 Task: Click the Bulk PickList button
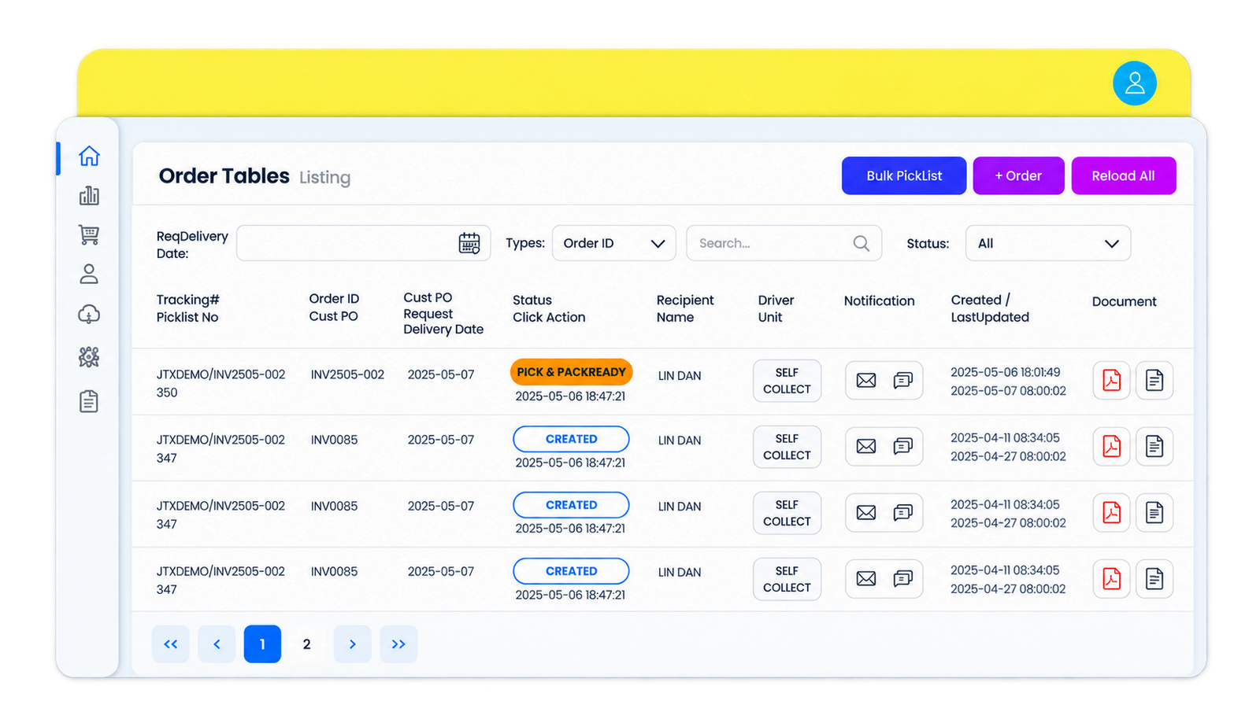904,175
